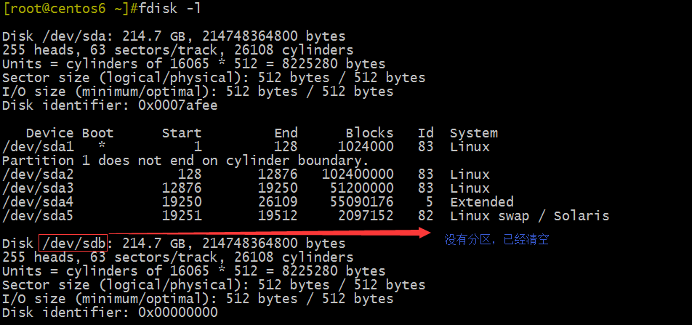Click the /dev/sda4 device name
The width and height of the screenshot is (692, 325).
[38, 202]
